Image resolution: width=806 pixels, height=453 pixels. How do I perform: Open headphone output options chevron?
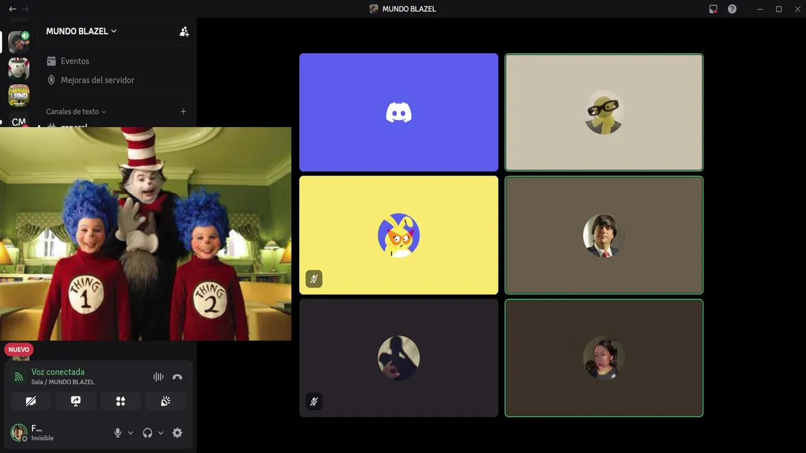[x=161, y=433]
